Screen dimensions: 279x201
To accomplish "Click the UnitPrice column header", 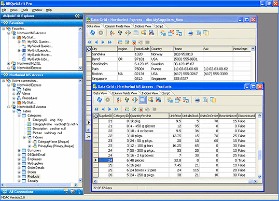I will pos(175,116).
